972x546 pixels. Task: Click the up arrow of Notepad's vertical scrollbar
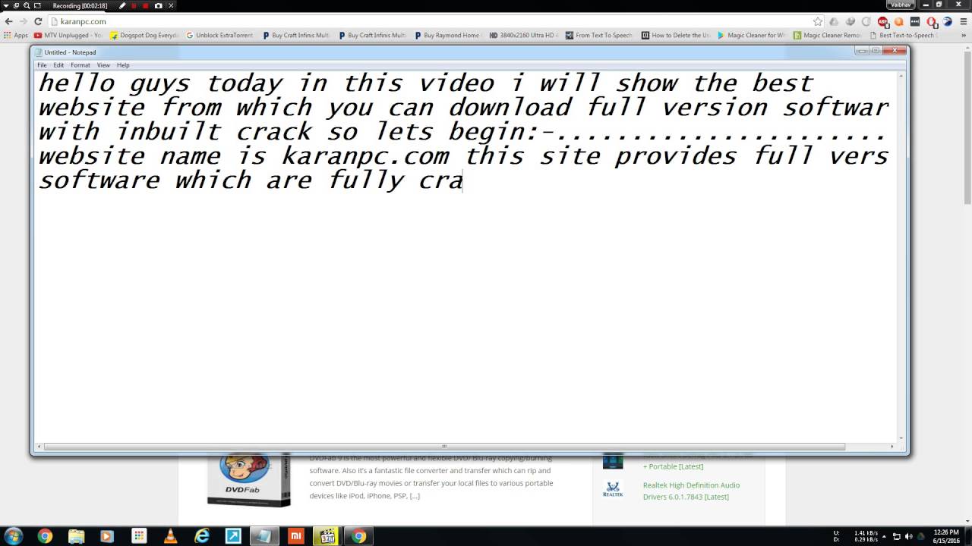pyautogui.click(x=901, y=75)
